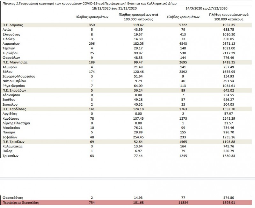Click the Λαρισαίων municipality name
This screenshot has height=208, width=255.
click(x=11, y=43)
